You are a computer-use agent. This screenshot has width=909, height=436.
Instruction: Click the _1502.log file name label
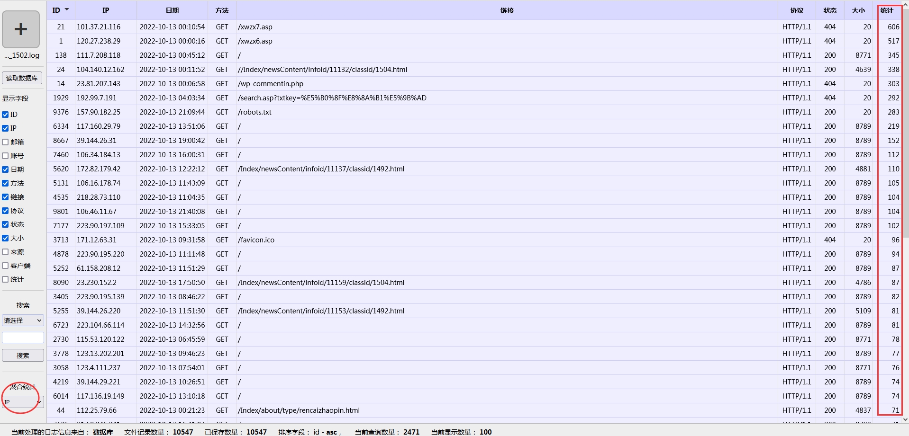tap(22, 55)
